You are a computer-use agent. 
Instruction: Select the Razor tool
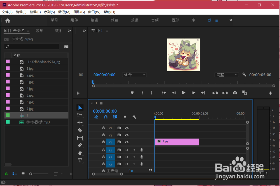pos(80,130)
